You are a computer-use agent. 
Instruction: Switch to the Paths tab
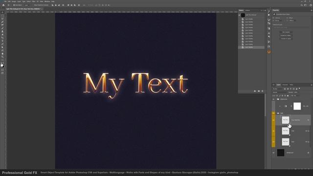point(291,85)
